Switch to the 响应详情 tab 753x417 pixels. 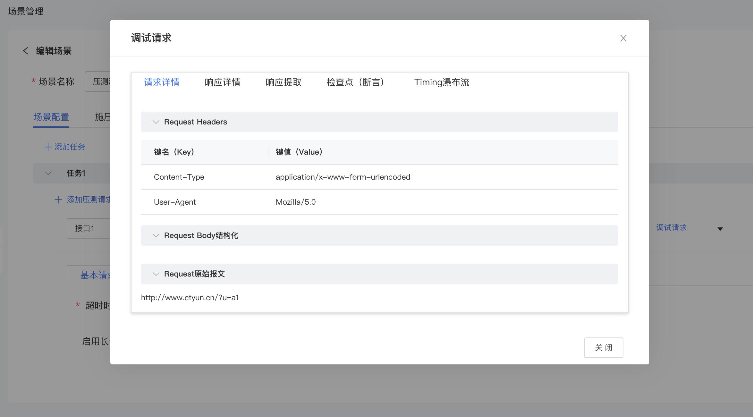(x=222, y=82)
